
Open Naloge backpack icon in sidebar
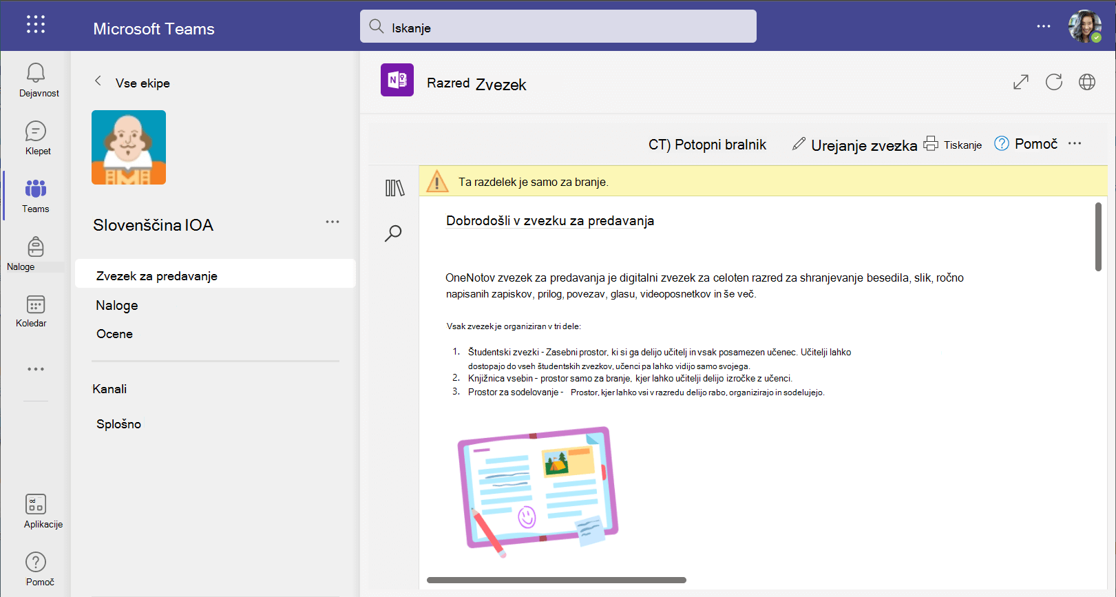[36, 247]
